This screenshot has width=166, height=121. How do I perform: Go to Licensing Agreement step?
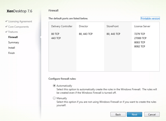(x=20, y=22)
